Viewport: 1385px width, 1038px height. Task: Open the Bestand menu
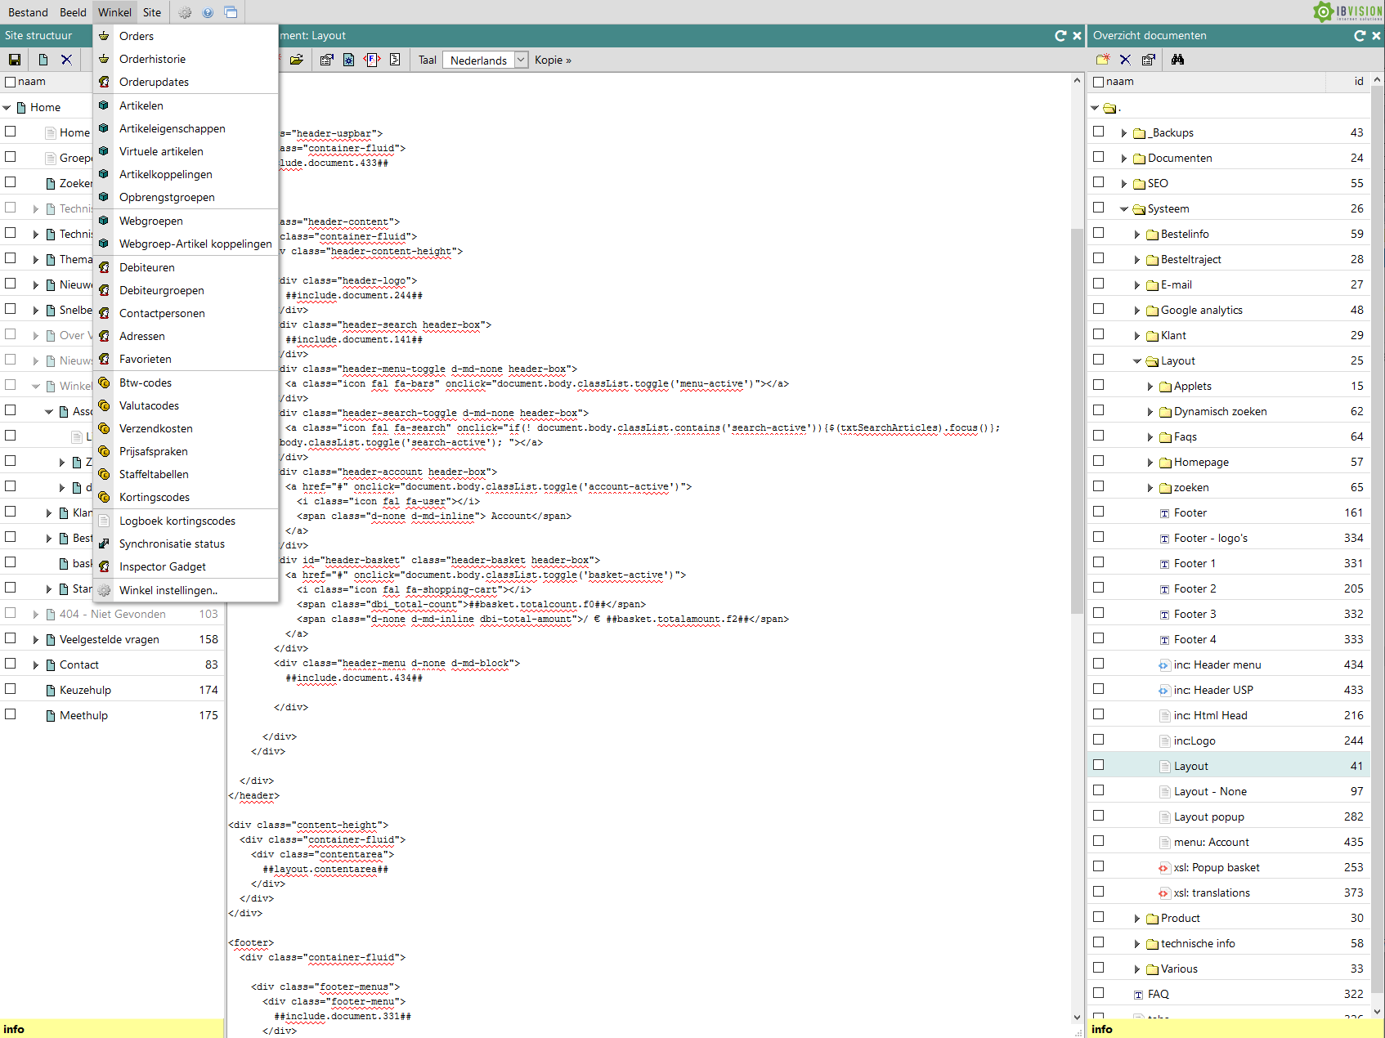(28, 12)
